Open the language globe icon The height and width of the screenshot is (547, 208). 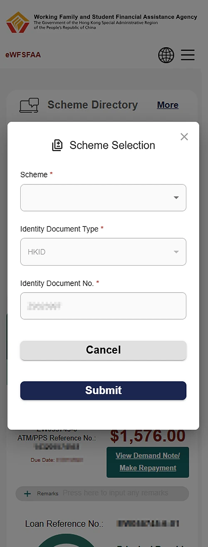pyautogui.click(x=166, y=55)
